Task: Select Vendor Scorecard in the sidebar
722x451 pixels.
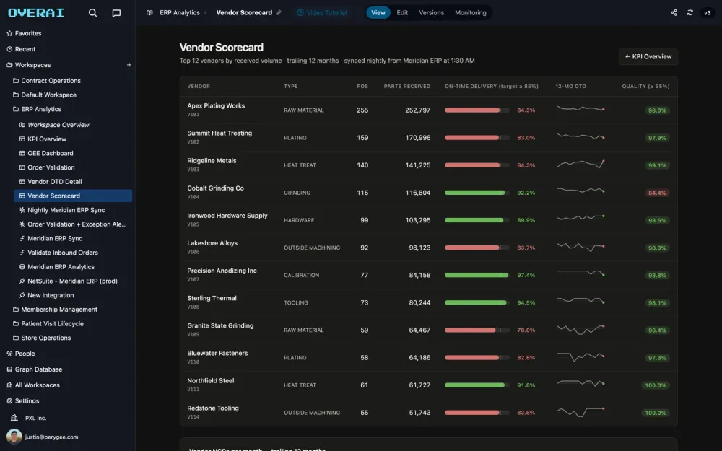Action: click(x=73, y=196)
